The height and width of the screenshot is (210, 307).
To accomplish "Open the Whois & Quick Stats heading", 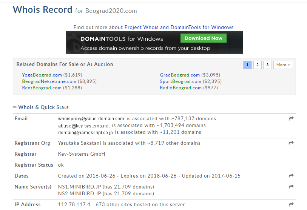I will pos(43,107).
